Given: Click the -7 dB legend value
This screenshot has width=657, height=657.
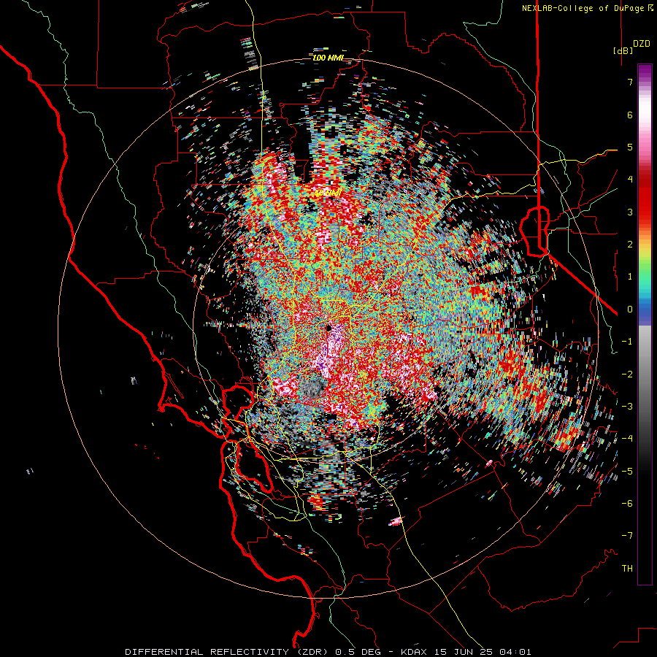Looking at the screenshot, I should coord(627,536).
